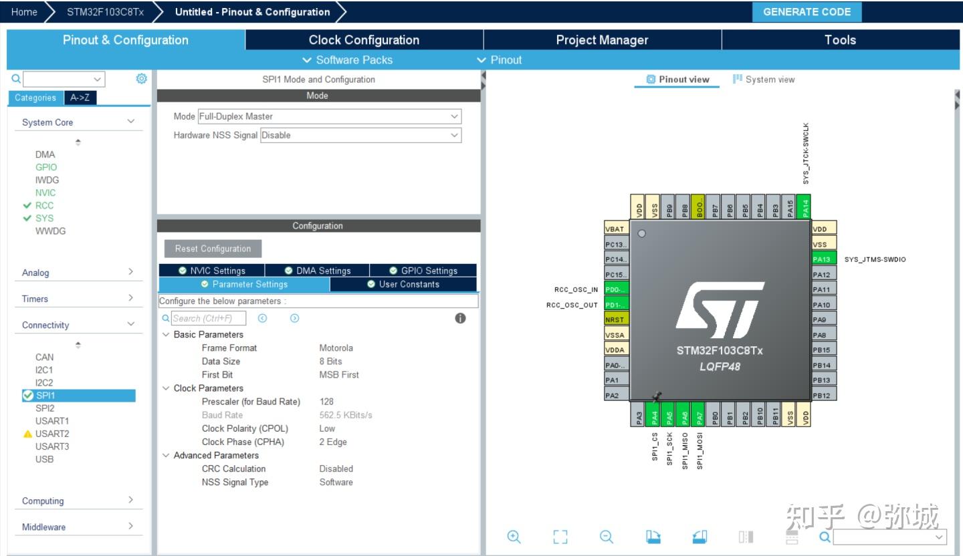
Task: Click the USART2 warning icon
Action: [x=27, y=434]
